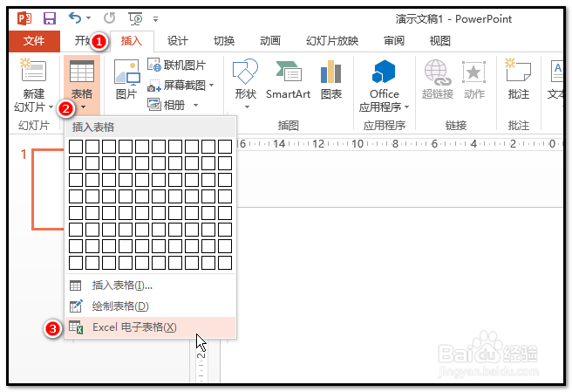572x392 pixels.
Task: Switch to the 设计 (Design) tab
Action: (x=178, y=41)
